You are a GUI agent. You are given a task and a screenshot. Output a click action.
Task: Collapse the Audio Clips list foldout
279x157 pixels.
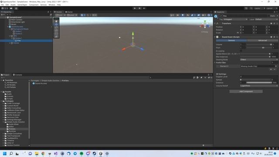215,62
